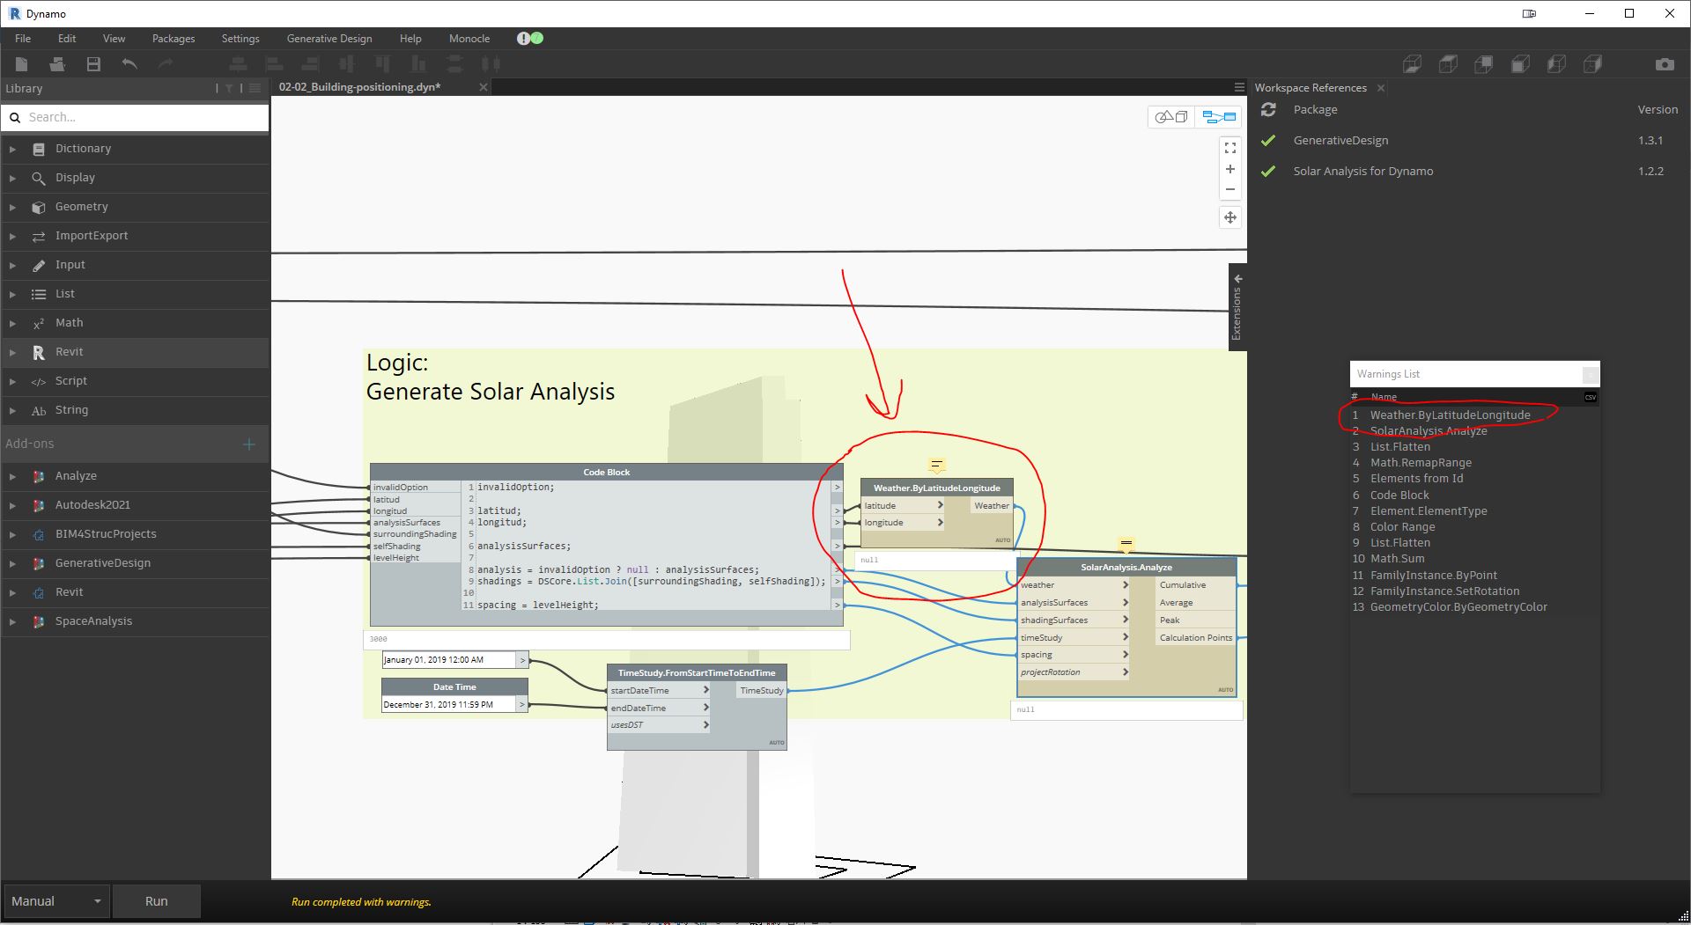Create a new file with the toolbar icon
The height and width of the screenshot is (925, 1691).
tap(22, 64)
